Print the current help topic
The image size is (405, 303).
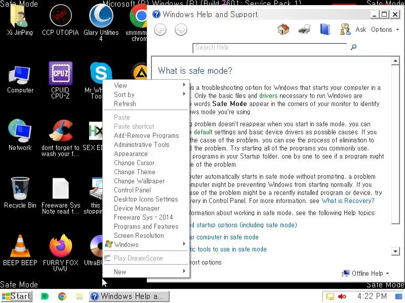tap(304, 29)
